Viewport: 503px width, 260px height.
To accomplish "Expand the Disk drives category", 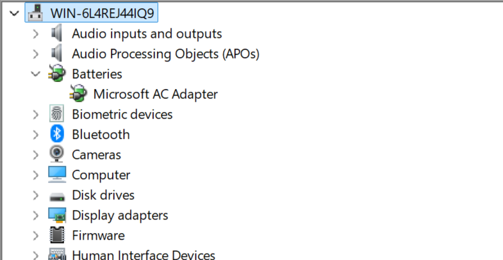I will pos(36,195).
